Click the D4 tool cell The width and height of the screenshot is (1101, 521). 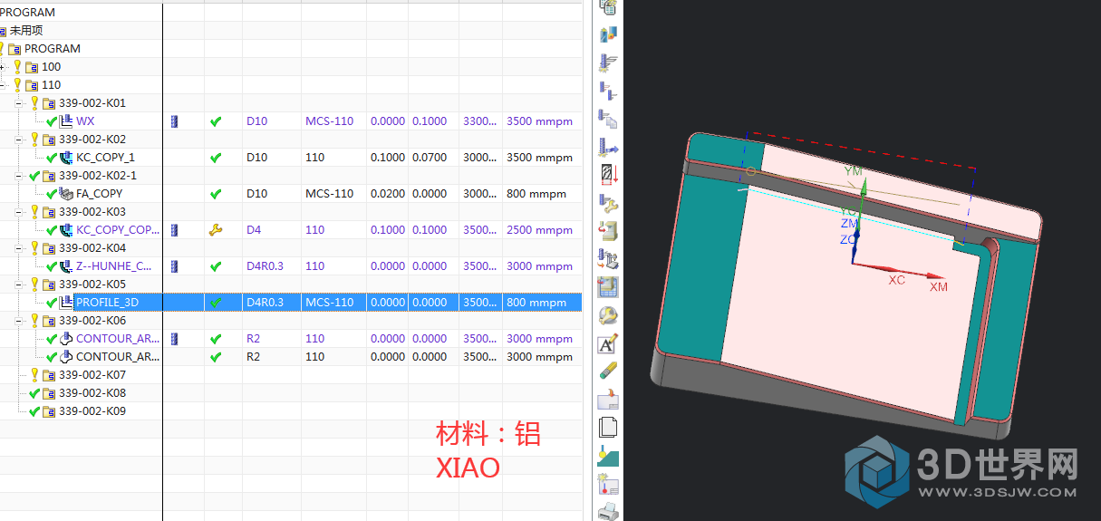[254, 230]
